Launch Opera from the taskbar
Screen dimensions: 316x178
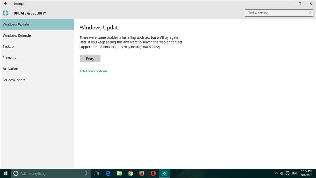(x=153, y=174)
